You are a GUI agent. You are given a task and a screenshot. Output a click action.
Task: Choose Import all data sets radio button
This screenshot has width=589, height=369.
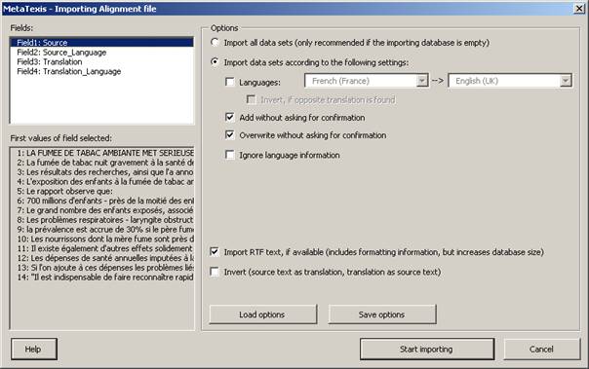pyautogui.click(x=215, y=43)
